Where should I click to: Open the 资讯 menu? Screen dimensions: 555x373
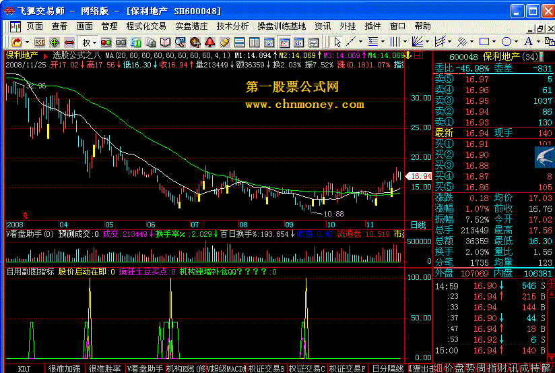click(x=323, y=26)
